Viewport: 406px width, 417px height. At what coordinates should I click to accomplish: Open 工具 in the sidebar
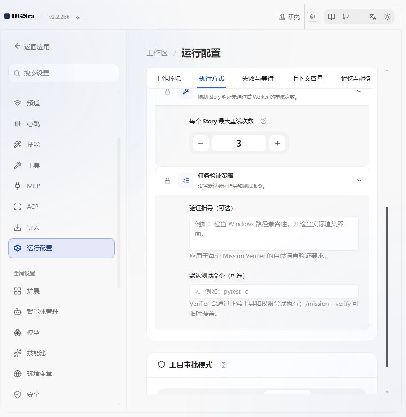pos(61,165)
